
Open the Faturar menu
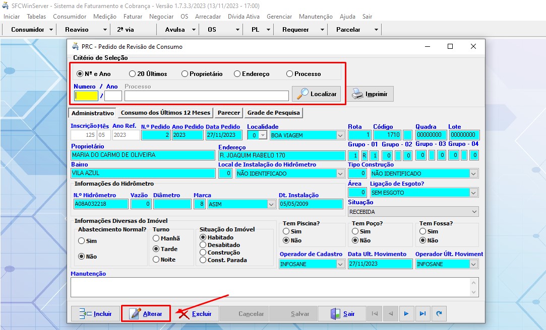pyautogui.click(x=133, y=17)
